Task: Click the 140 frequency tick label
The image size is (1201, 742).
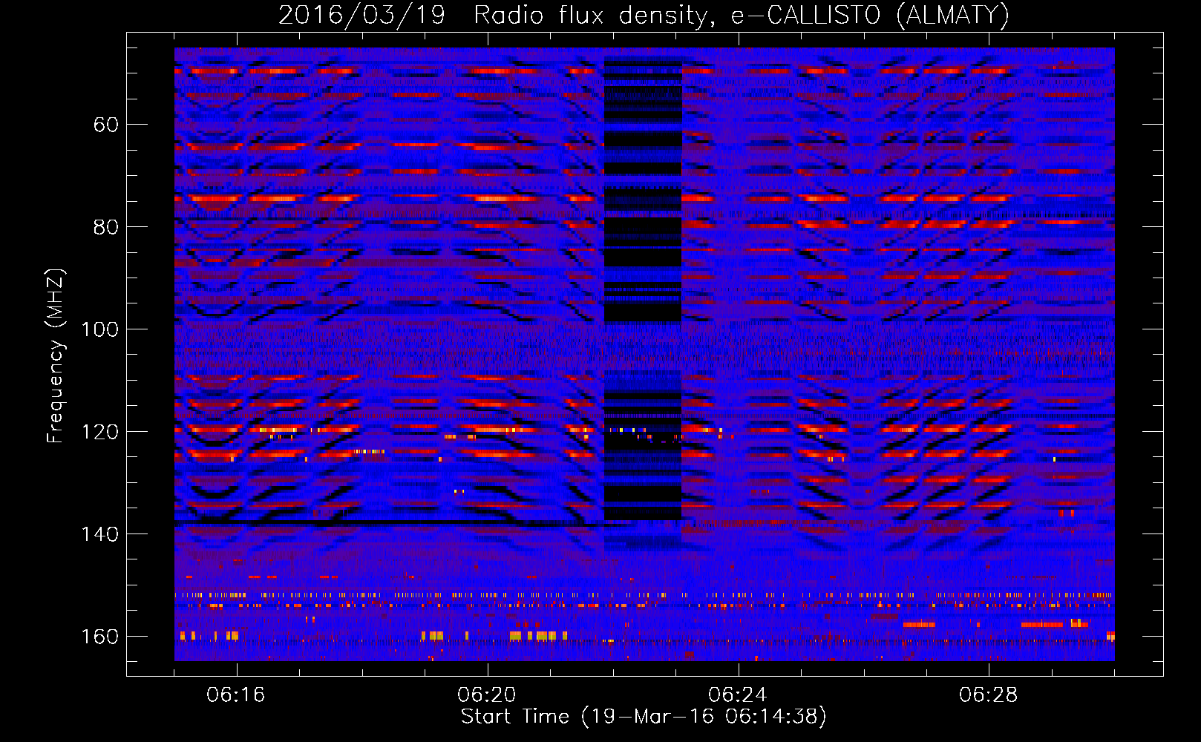Action: (x=99, y=534)
